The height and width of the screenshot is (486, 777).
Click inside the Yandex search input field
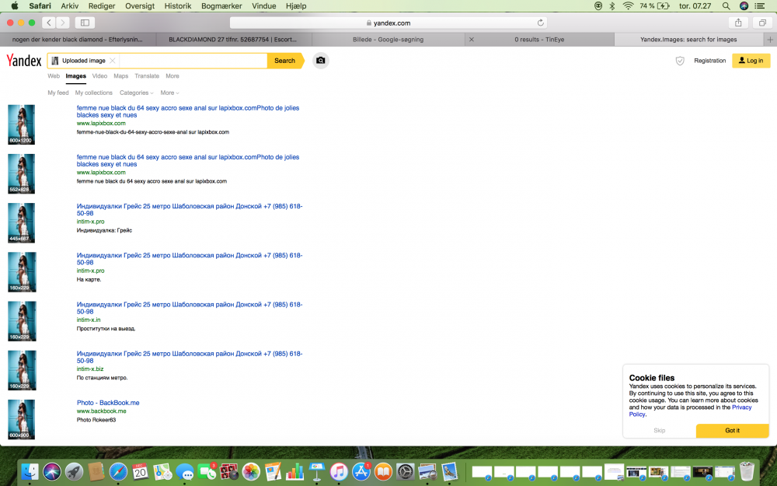click(192, 61)
